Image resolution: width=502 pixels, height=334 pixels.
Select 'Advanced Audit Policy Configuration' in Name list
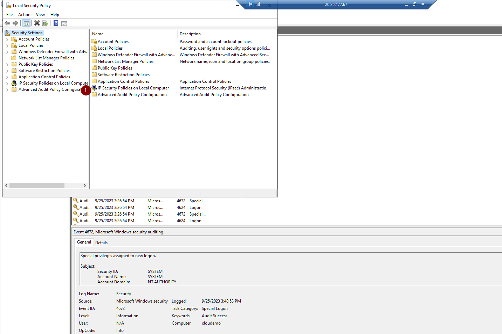tap(132, 95)
